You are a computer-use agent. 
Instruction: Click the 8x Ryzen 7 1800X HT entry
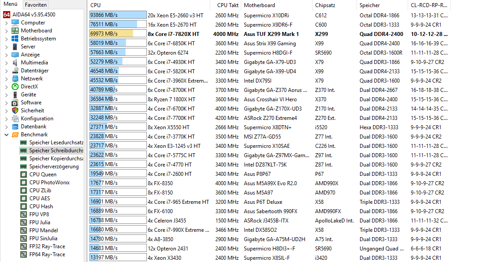pos(171,99)
